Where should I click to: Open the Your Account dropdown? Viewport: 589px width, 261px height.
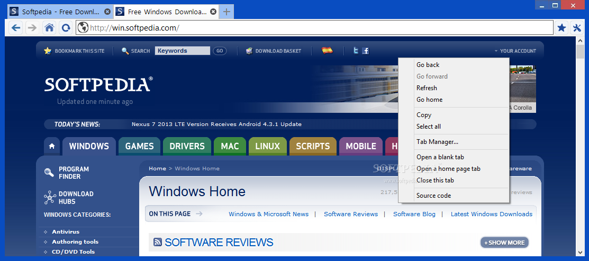515,51
